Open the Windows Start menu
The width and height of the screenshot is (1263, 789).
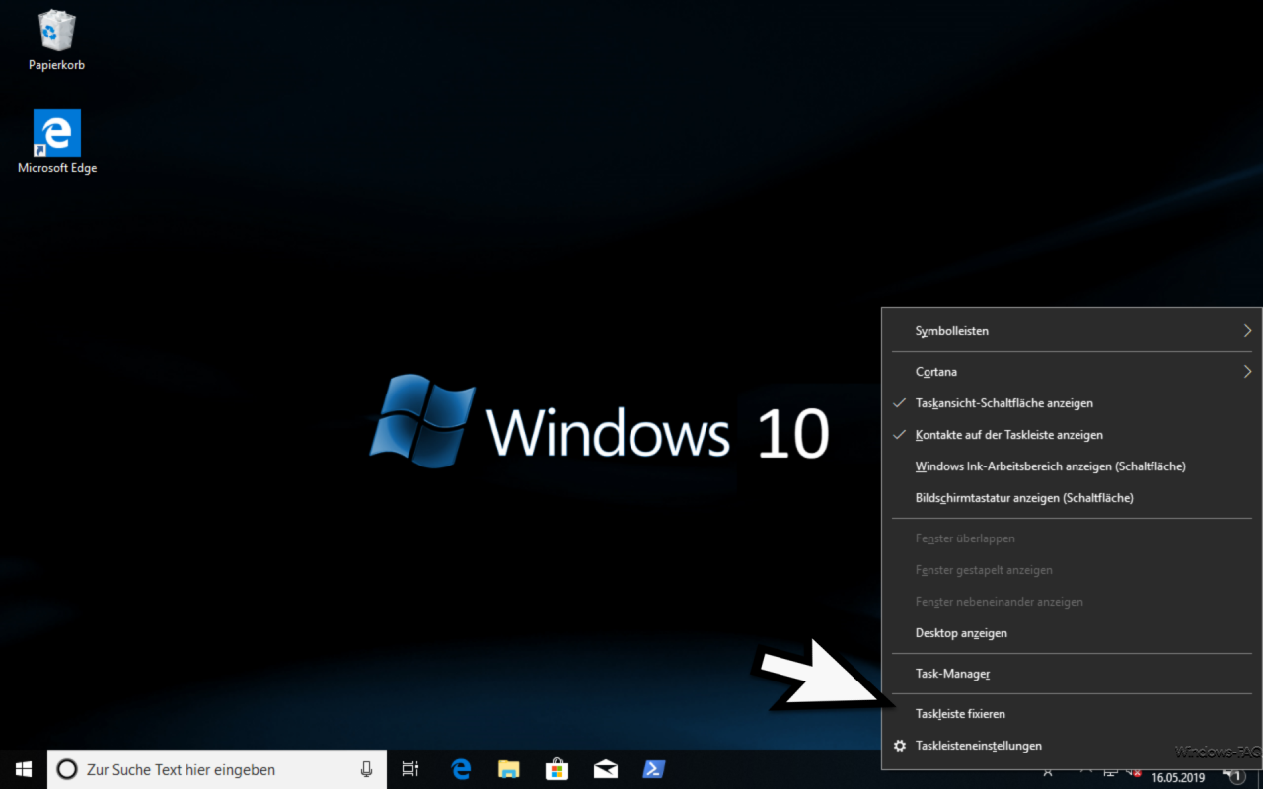point(24,769)
